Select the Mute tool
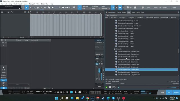 (x=45, y=8)
